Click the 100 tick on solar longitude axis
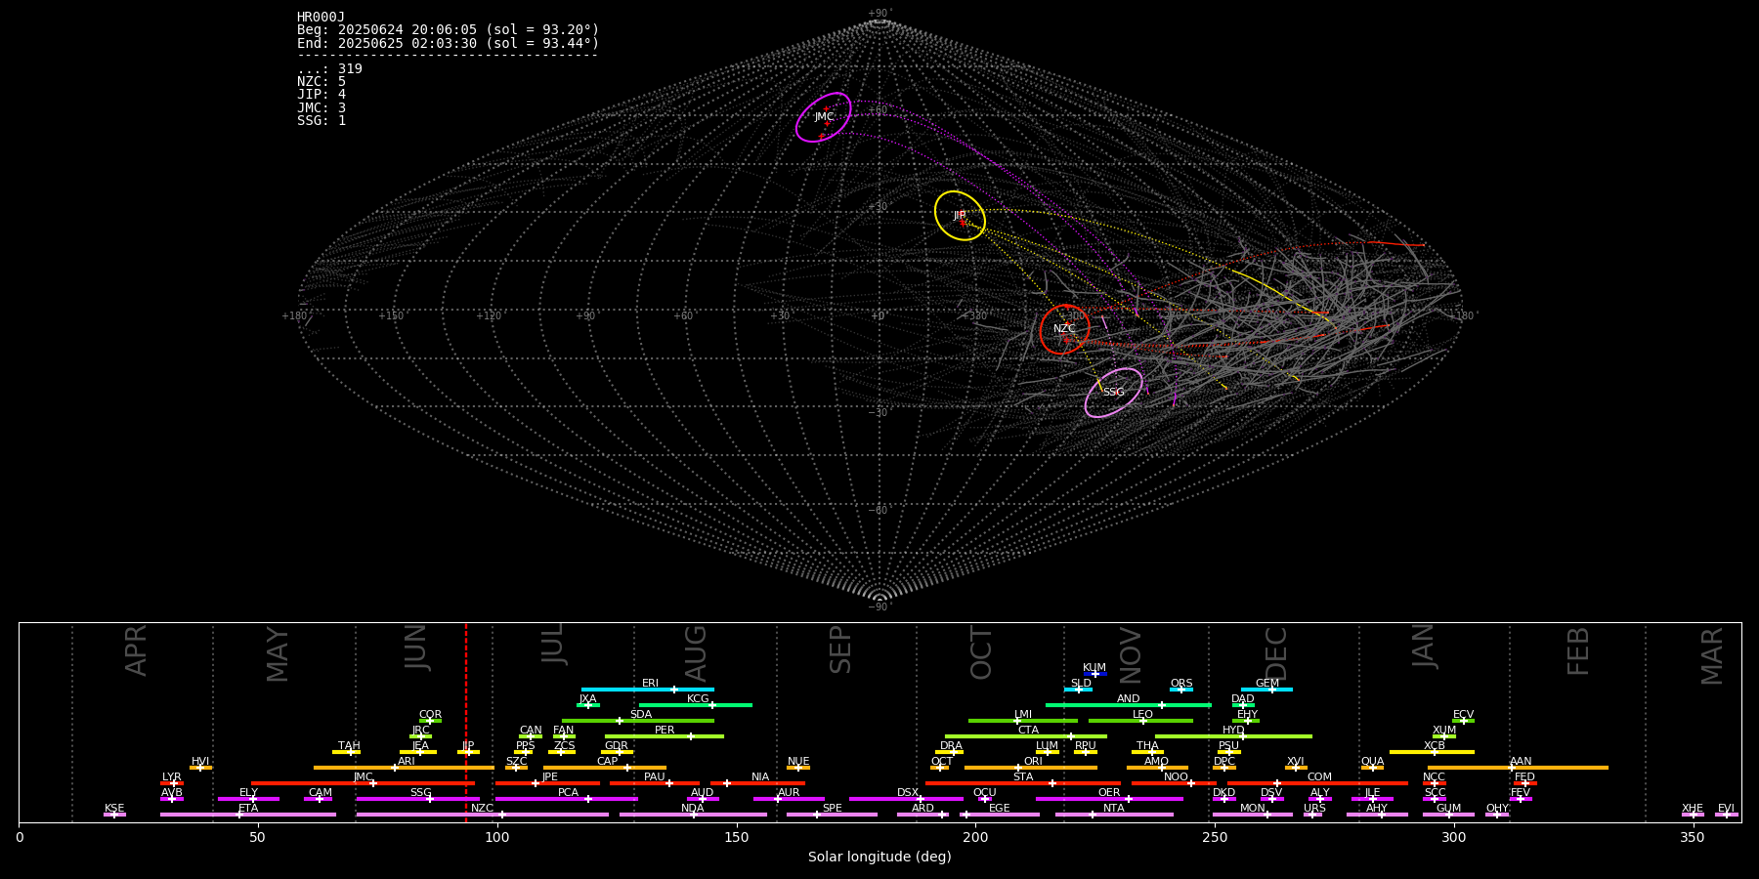 497,837
